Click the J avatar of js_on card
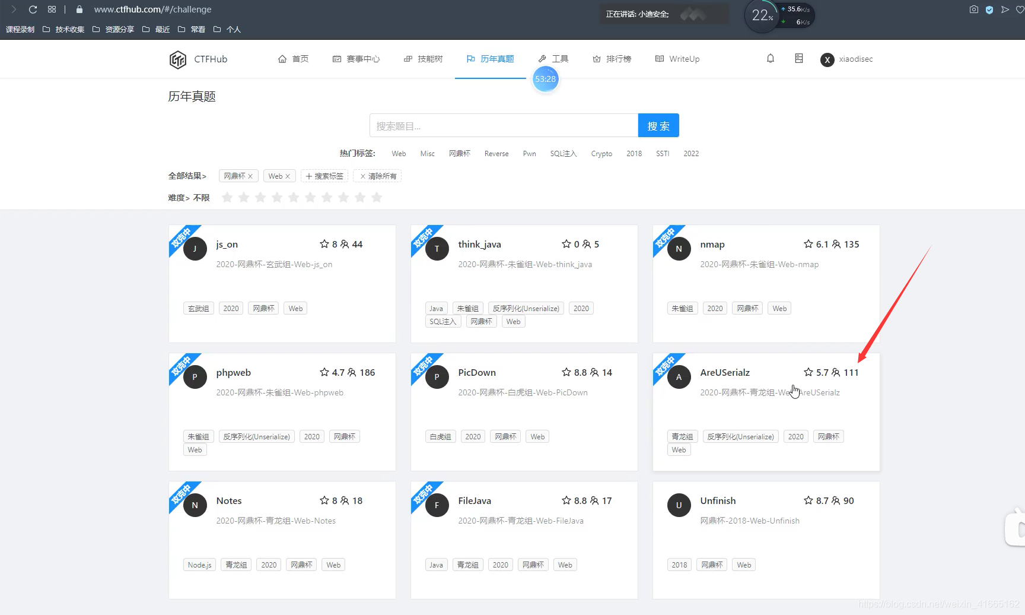 pos(195,249)
